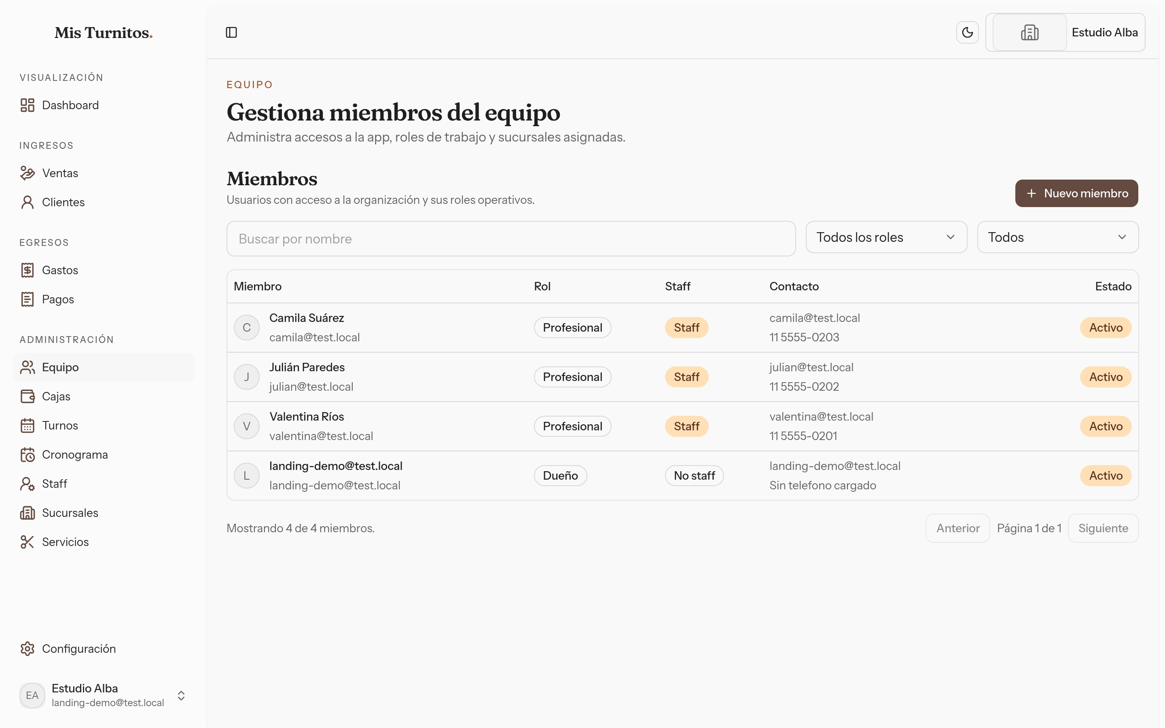Click the Staff user-gear icon
The image size is (1165, 728).
click(28, 483)
